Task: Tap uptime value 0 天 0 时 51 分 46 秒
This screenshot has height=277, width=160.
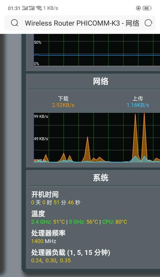Action: click(56, 202)
